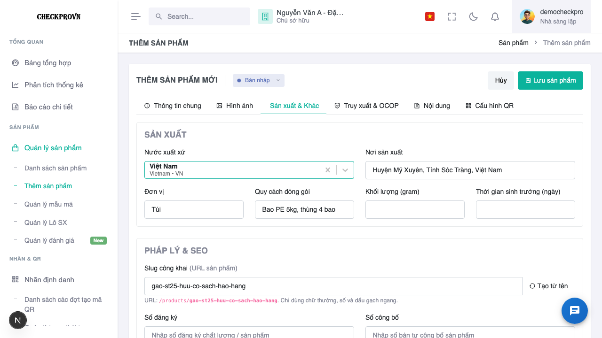
Task: Cancel using the Hủy button
Action: pos(501,80)
